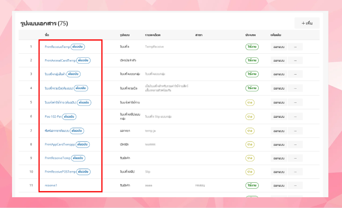Open PrintReceiveTemp template link
Image resolution: width=342 pixels, height=208 pixels.
(x=57, y=47)
